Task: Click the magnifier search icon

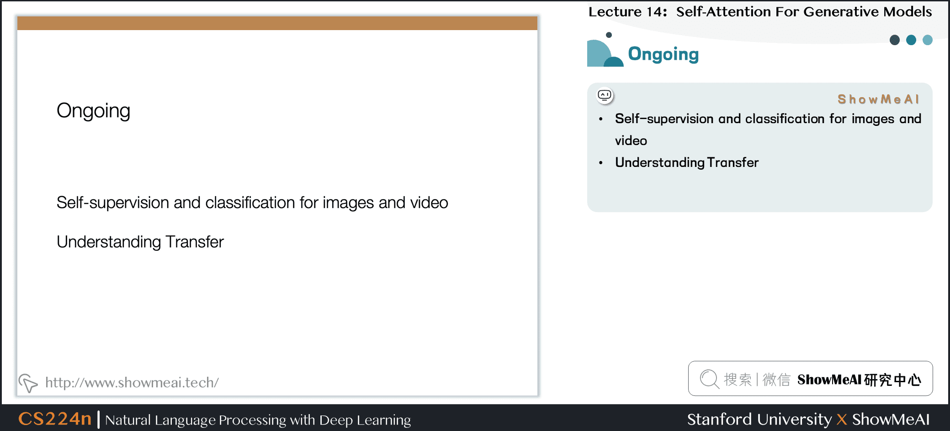Action: 710,379
